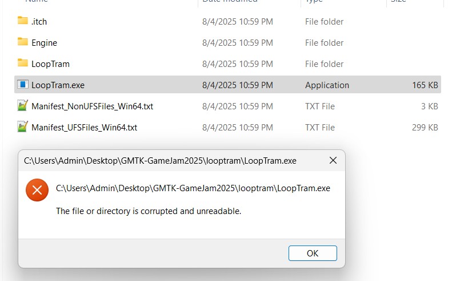Click the LoopTram.exe application icon
464x281 pixels.
[23, 85]
